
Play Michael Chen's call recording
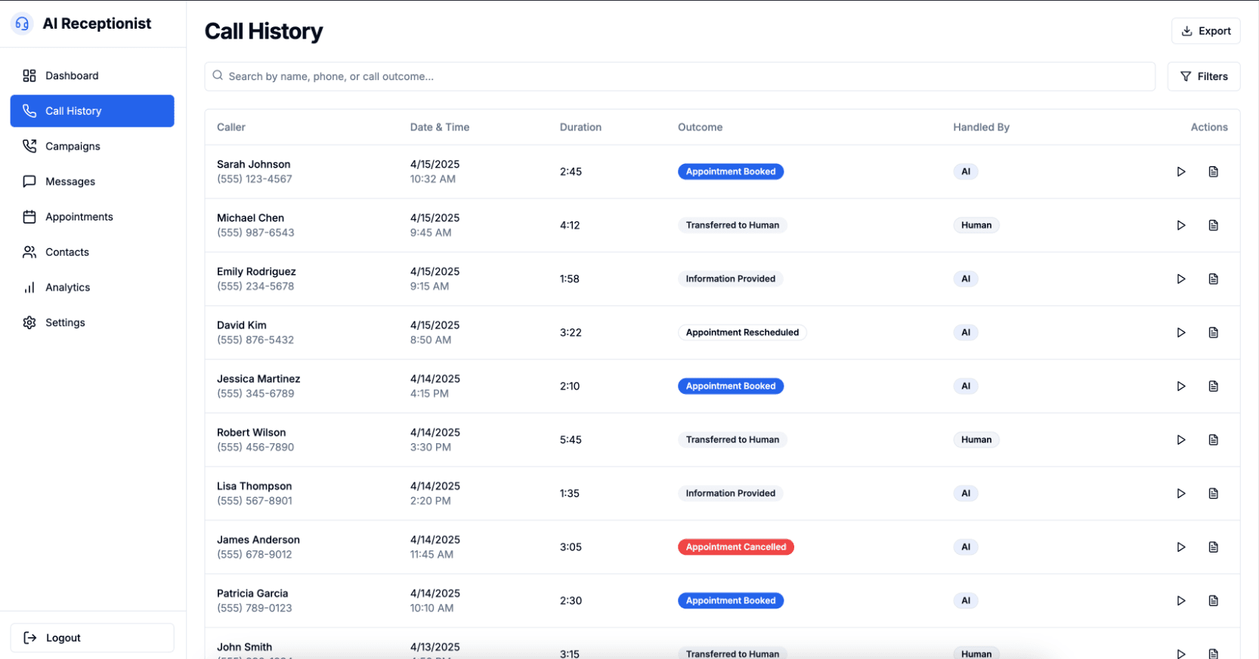coord(1180,226)
